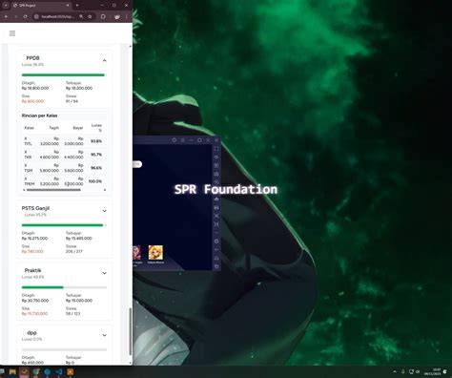Click the dpp card title
This screenshot has width=452, height=378.
tap(31, 332)
